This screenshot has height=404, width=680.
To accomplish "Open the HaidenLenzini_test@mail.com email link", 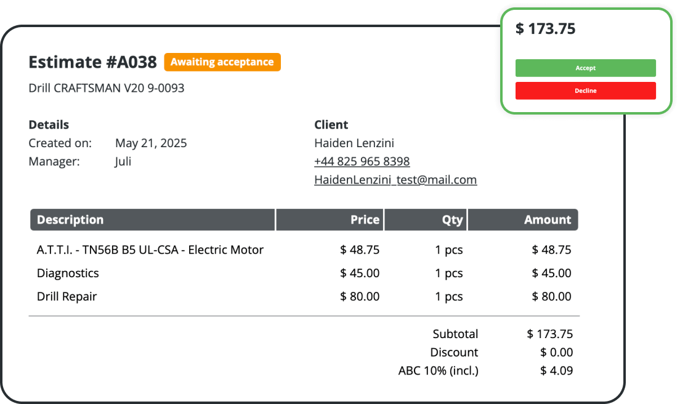I will [x=395, y=180].
